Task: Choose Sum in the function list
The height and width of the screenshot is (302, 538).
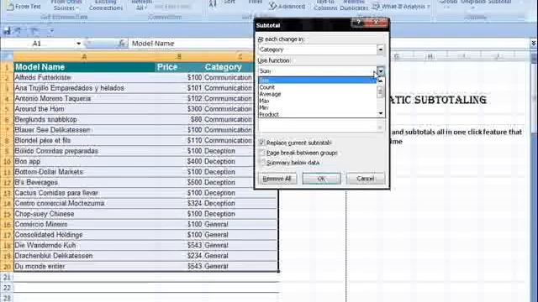Action: (x=318, y=81)
